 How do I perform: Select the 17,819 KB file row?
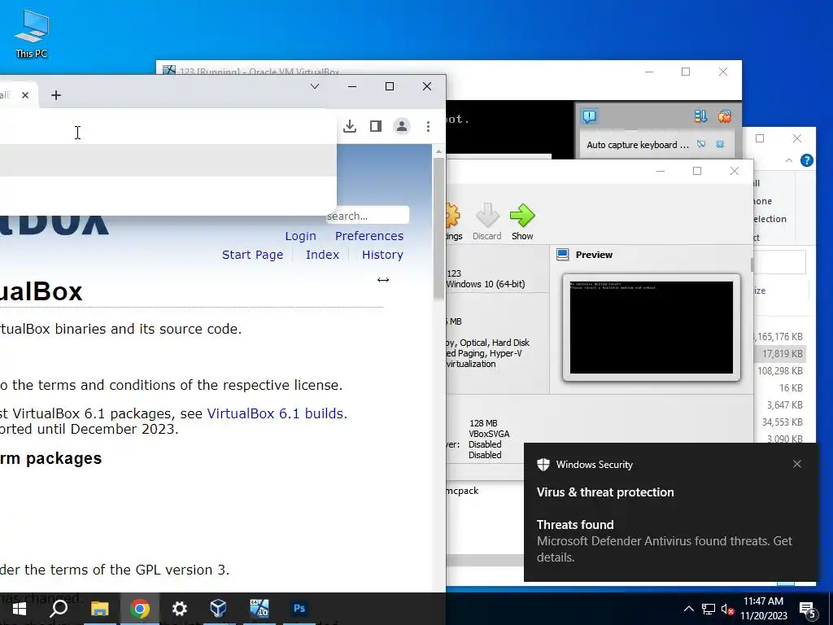tap(780, 353)
